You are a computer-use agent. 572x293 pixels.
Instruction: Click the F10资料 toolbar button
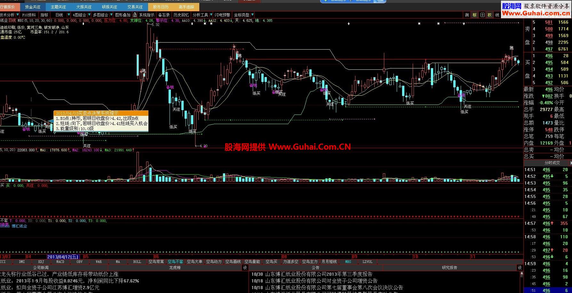point(29,15)
